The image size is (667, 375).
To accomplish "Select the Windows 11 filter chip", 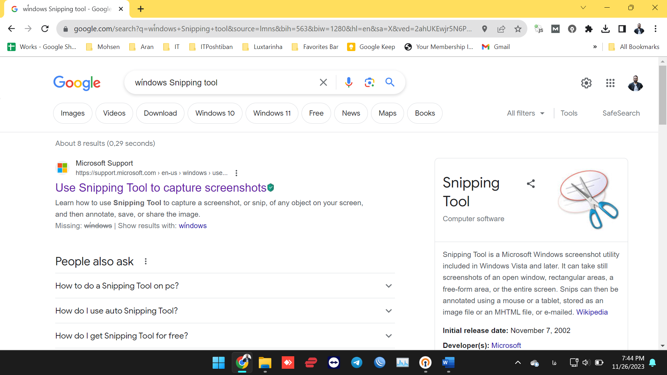I will point(272,113).
